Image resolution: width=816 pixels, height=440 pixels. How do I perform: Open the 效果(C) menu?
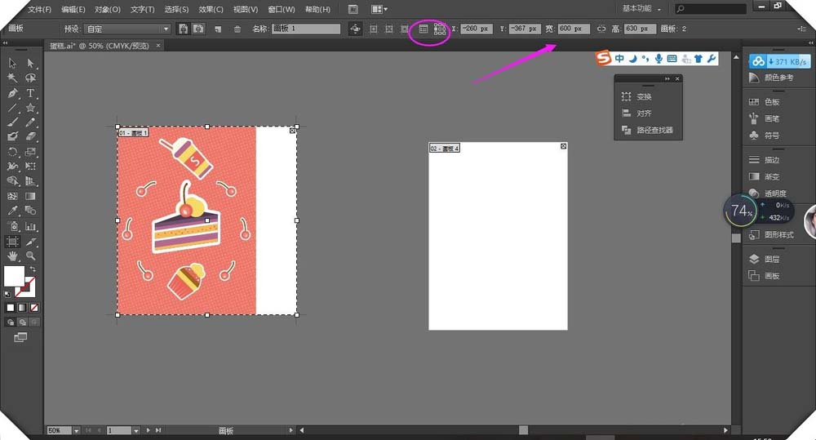coord(211,9)
